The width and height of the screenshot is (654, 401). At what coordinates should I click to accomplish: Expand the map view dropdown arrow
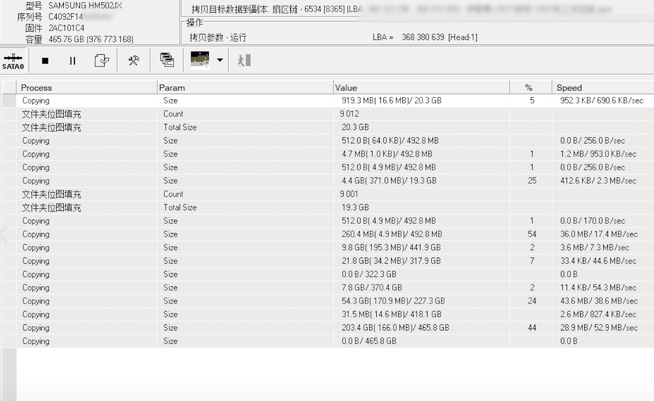click(220, 60)
